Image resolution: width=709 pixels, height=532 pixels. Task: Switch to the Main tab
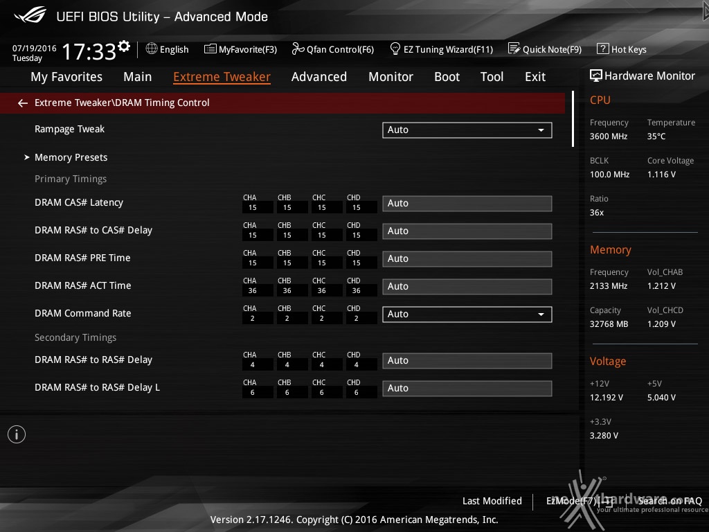click(138, 77)
